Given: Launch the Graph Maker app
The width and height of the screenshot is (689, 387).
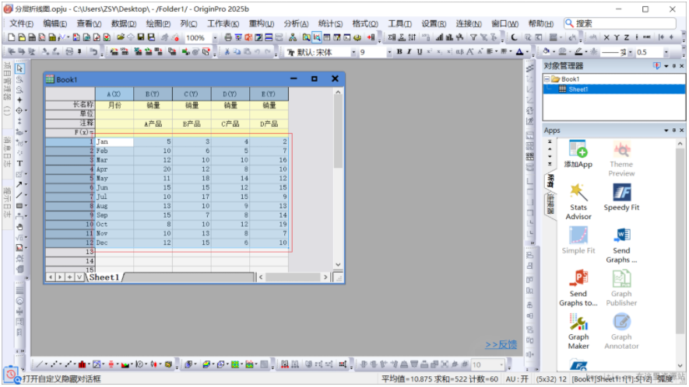Looking at the screenshot, I should coord(578,331).
